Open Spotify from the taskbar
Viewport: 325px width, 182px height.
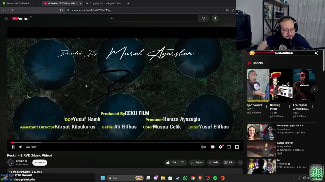tap(215, 178)
